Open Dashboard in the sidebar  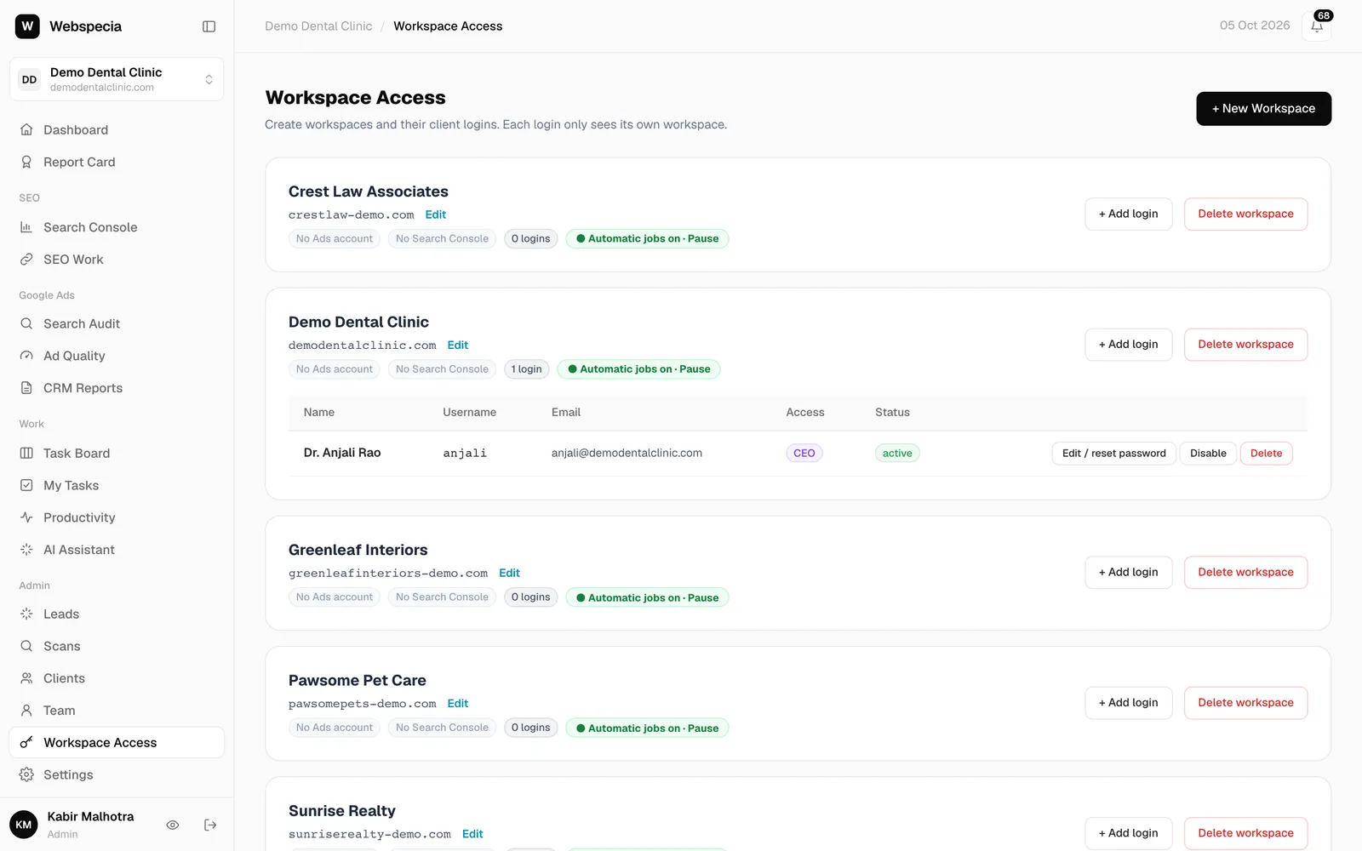[x=117, y=130]
